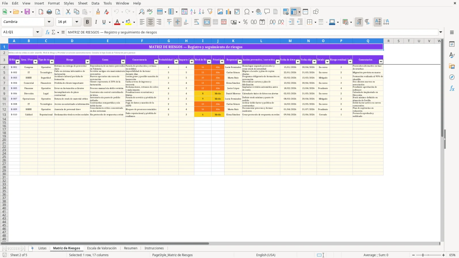Screen dimensions: 459x258
Task: Click the Function Wizard fx icon
Action: pos(48,32)
